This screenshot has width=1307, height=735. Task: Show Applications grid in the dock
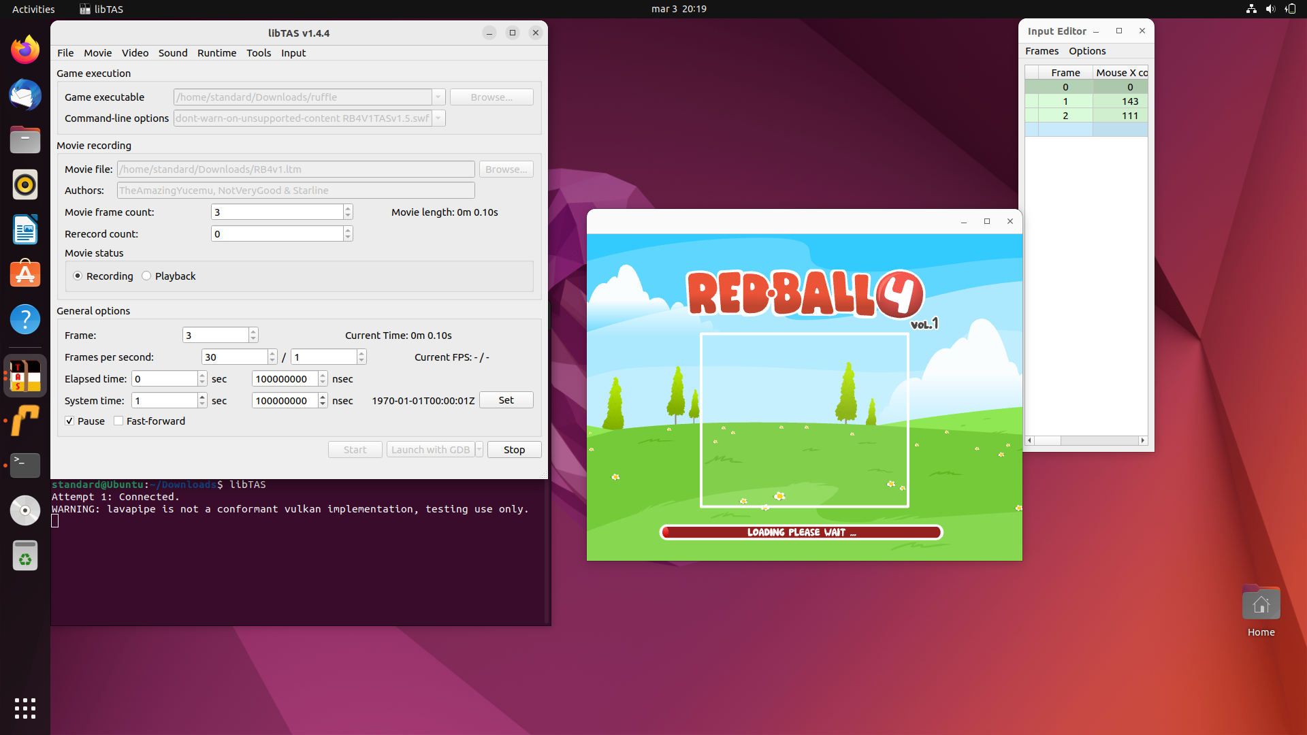25,708
